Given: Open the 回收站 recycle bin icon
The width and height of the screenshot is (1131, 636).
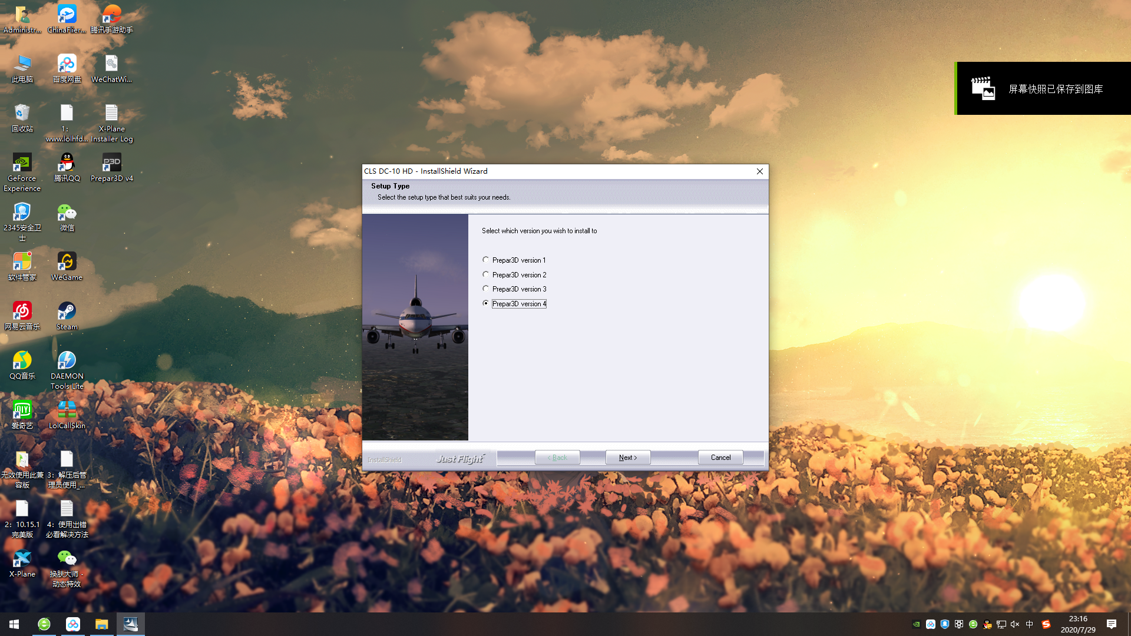Looking at the screenshot, I should (x=22, y=118).
